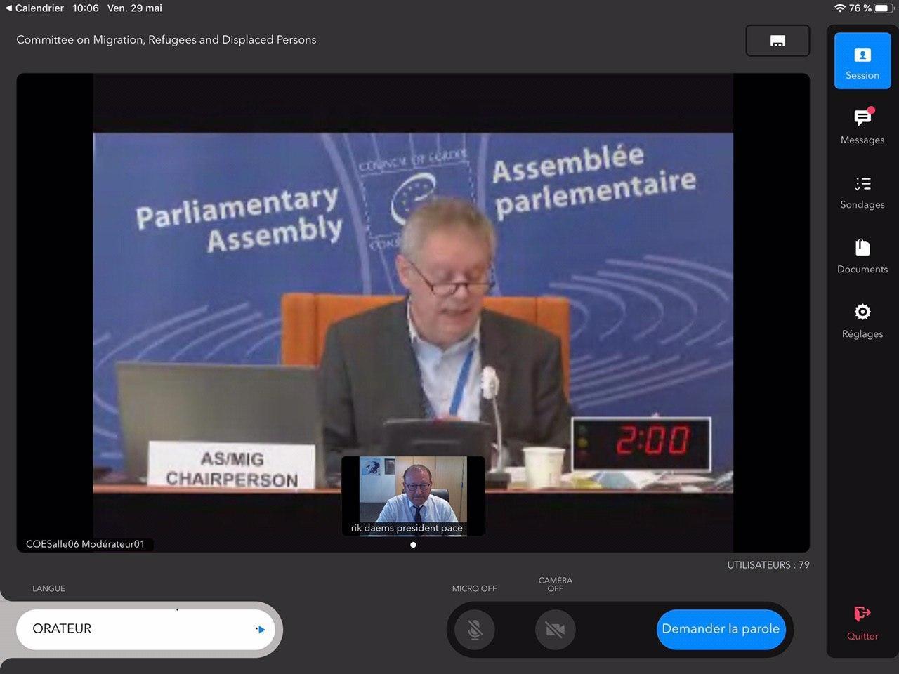
Task: Click the LANGUE label
Action: (48, 588)
